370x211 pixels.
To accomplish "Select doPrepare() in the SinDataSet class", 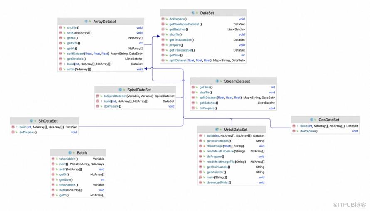I will tap(28, 132).
